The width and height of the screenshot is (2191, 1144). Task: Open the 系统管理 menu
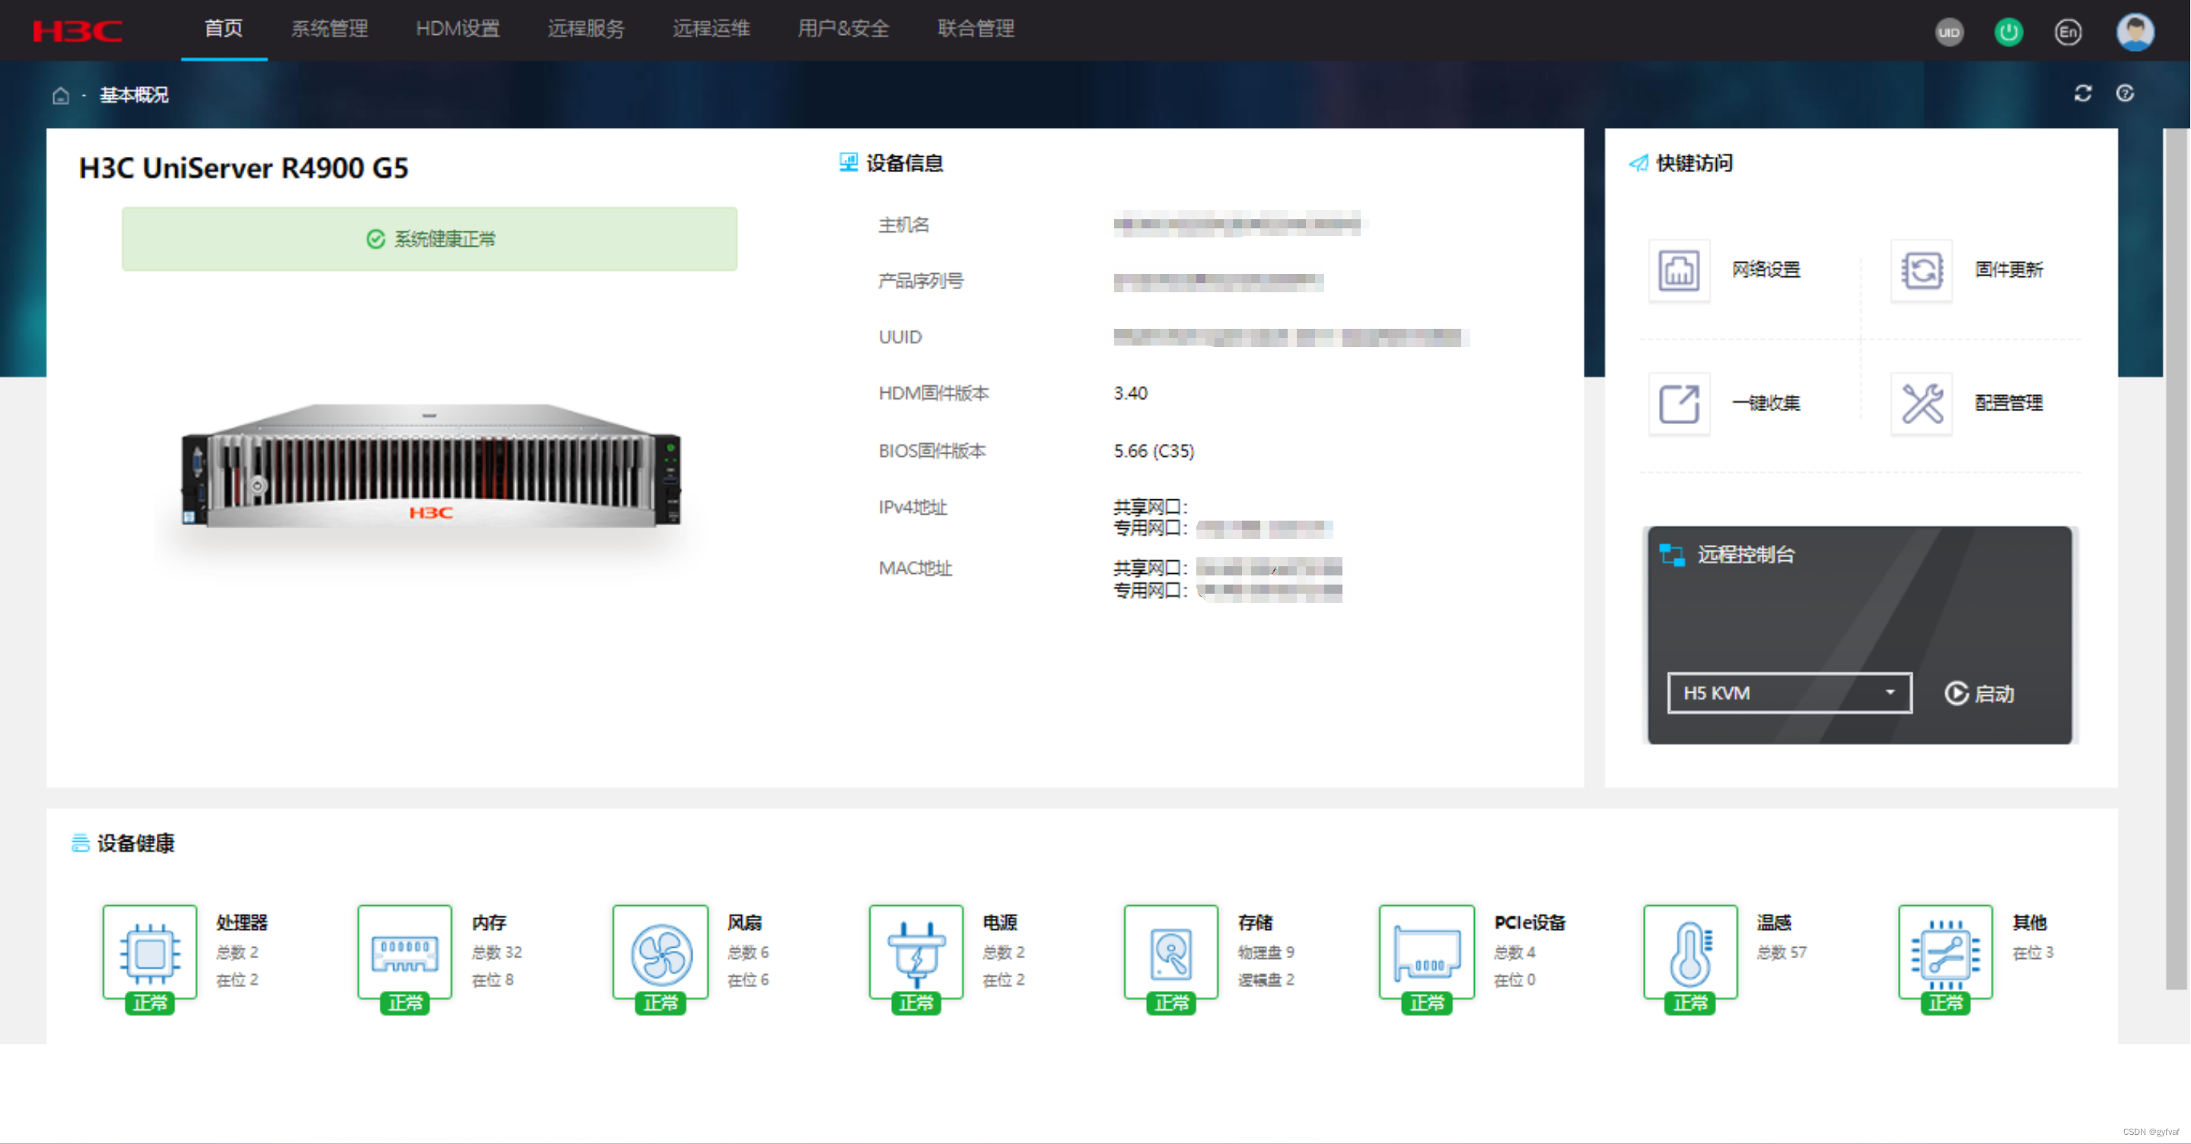(330, 29)
